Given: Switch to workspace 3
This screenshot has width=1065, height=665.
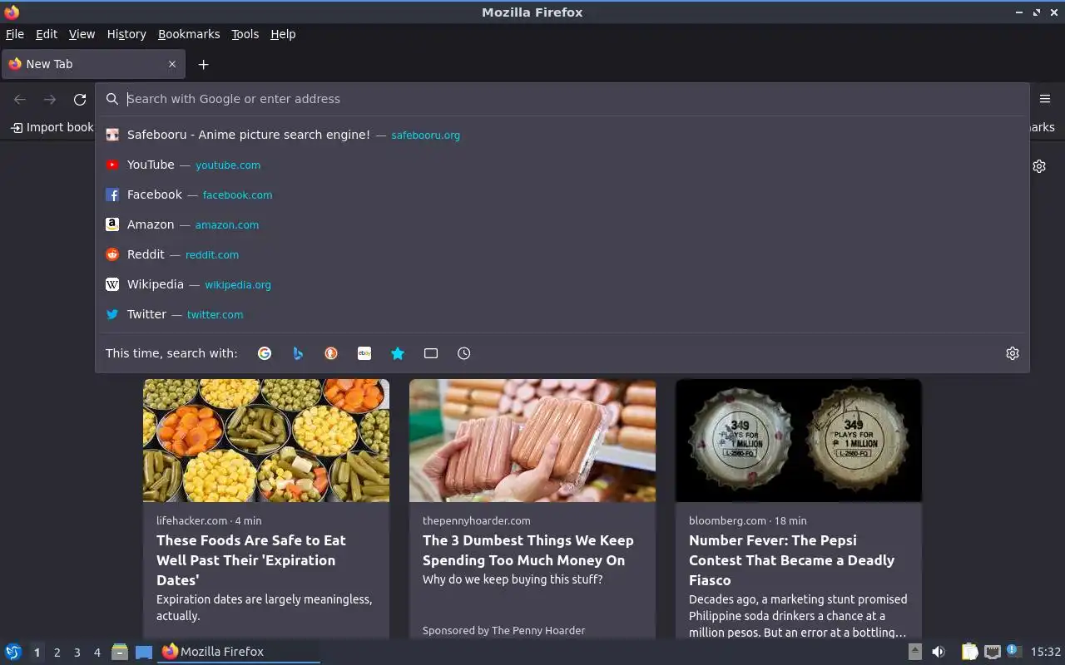Looking at the screenshot, I should point(77,653).
